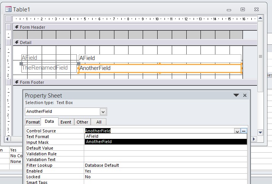Click the form selector box at ruler corner

click(x=8, y=19)
